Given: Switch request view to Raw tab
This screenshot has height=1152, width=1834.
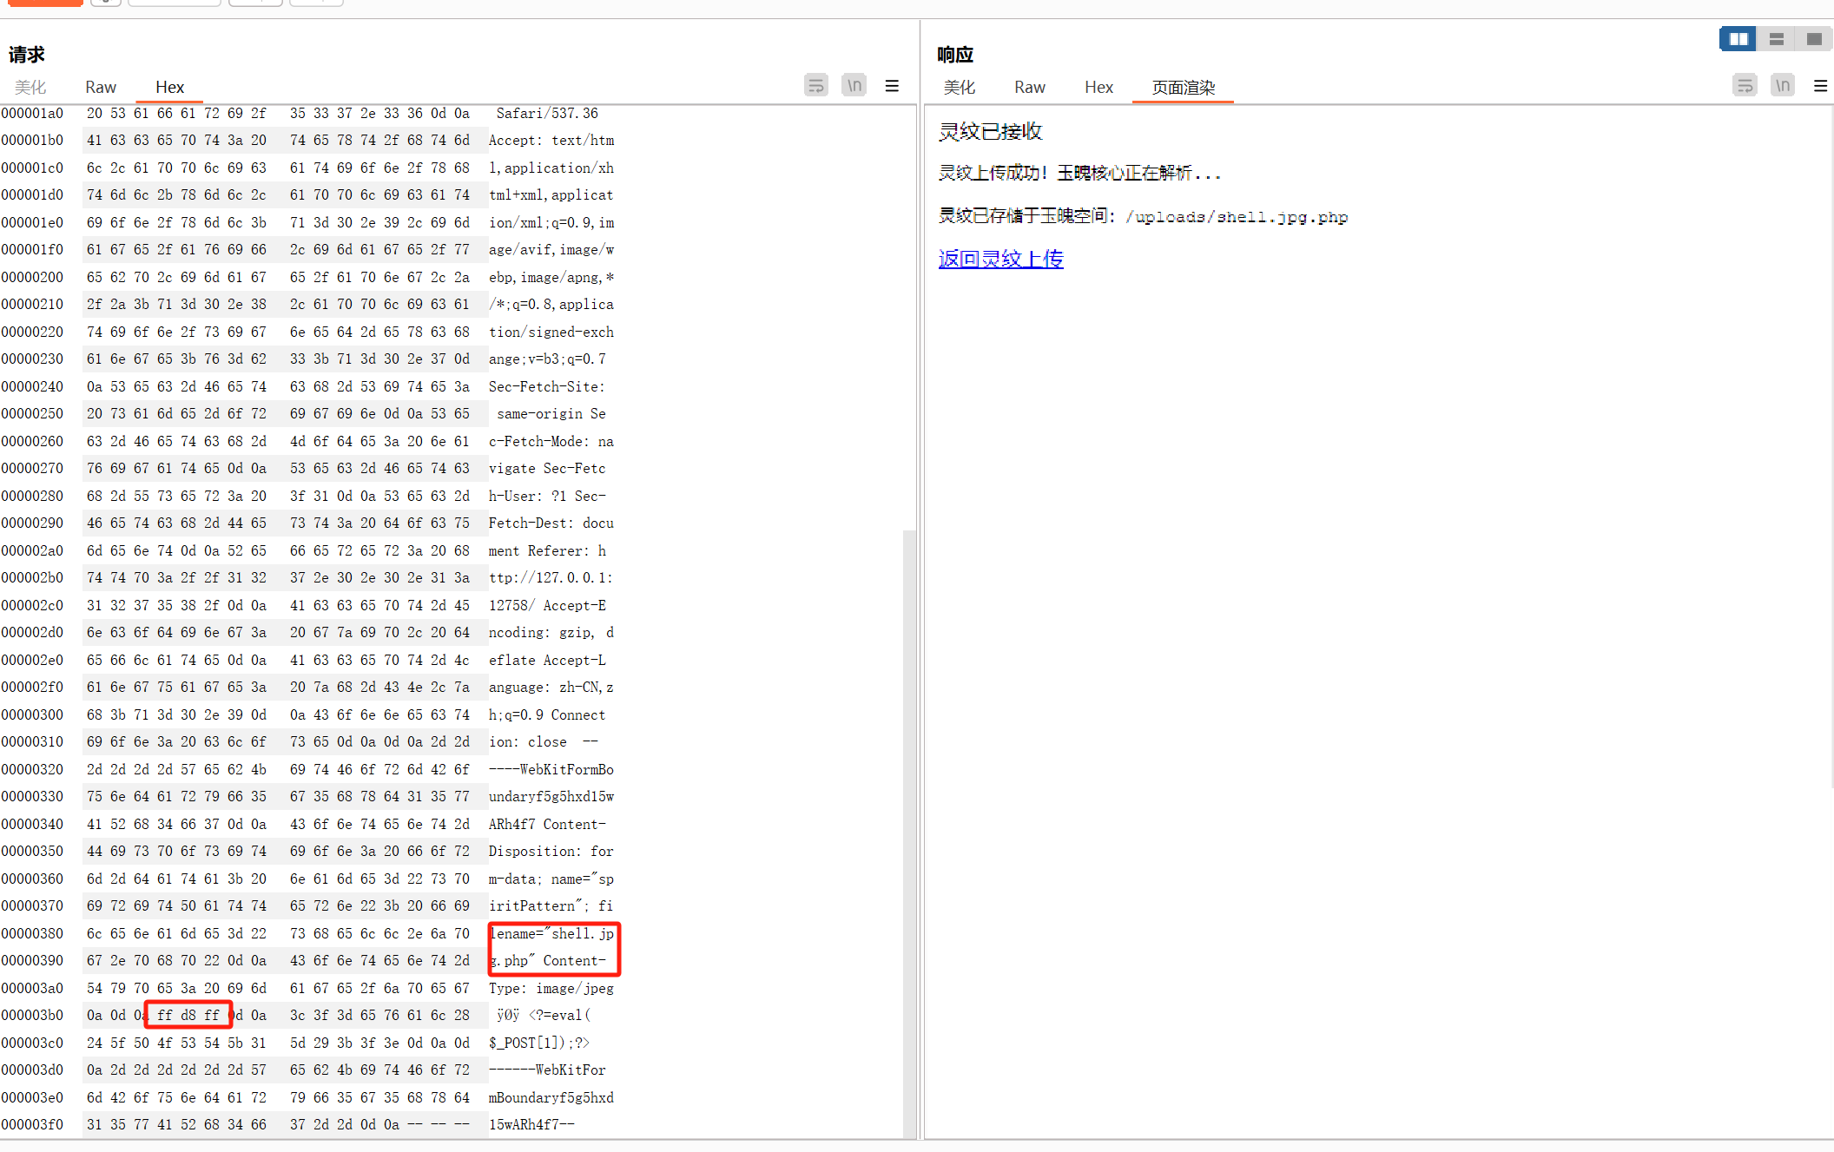Looking at the screenshot, I should point(101,87).
